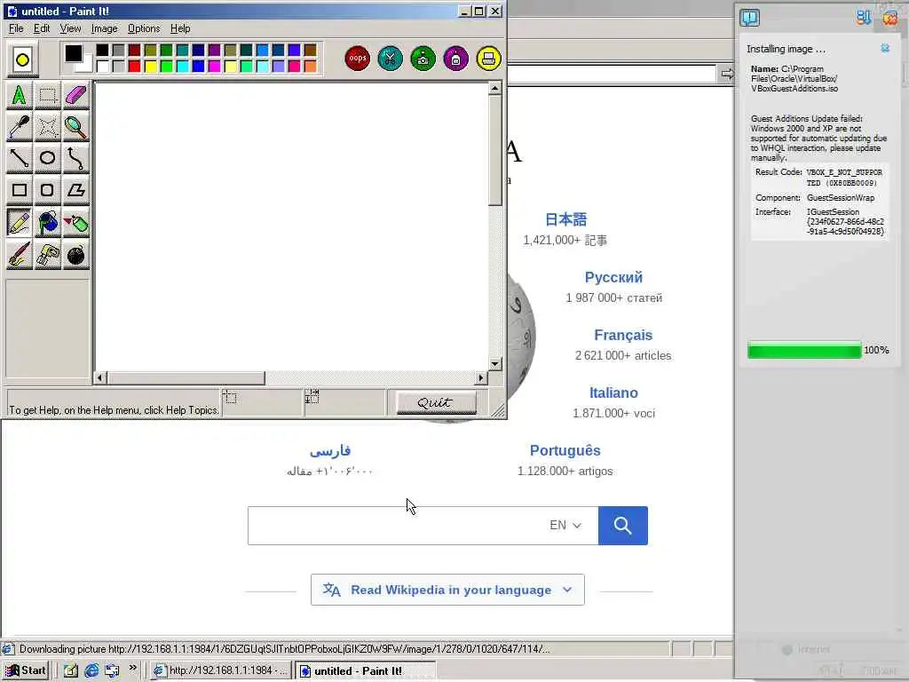This screenshot has height=682, width=909.
Task: Select the Polygon parallelogram tool
Action: pos(76,190)
